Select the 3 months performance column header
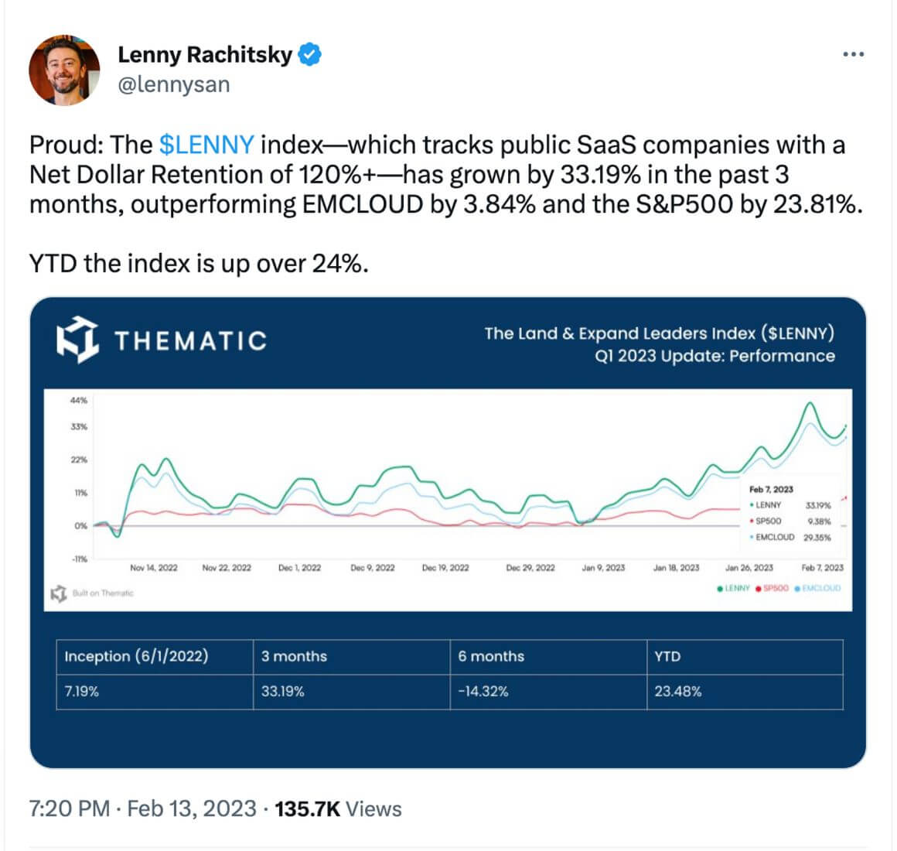Viewport: 897px width, 851px height. 294,657
